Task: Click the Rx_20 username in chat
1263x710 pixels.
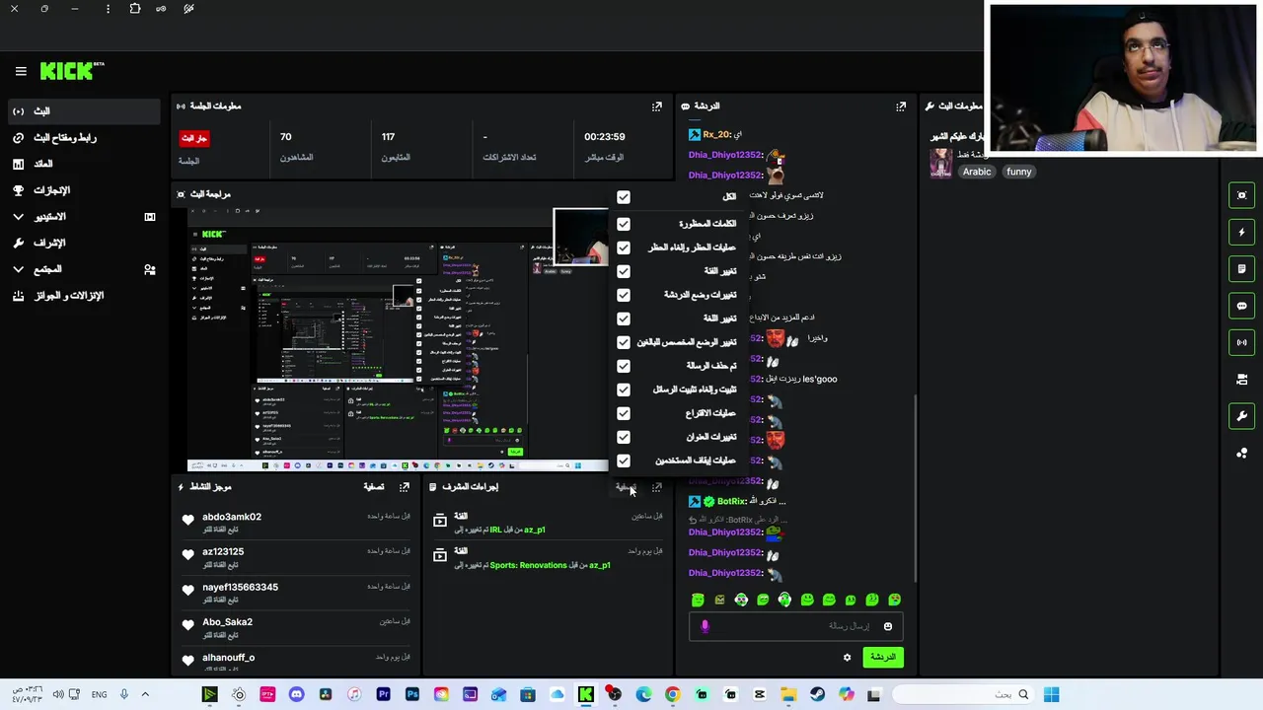Action: click(716, 135)
